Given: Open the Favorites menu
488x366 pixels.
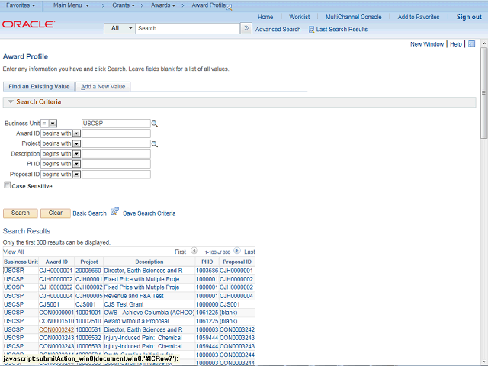Looking at the screenshot, I should (21, 5).
